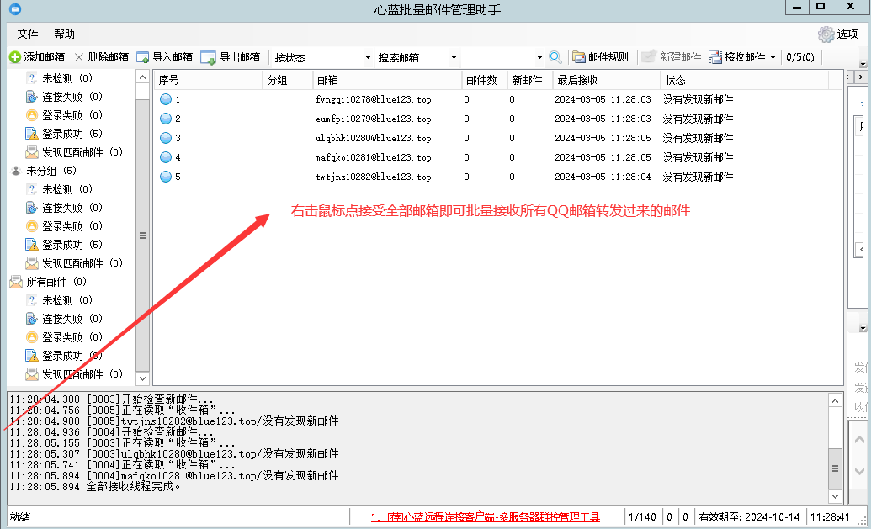Select row ulqbhk10280@blue123.top
871x529 pixels.
[497, 138]
